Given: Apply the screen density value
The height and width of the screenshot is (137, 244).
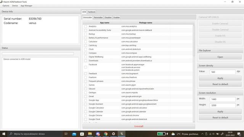Looking at the screenshot, I should [x=220, y=78].
